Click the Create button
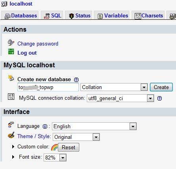The width and height of the screenshot is (176, 169). click(161, 87)
